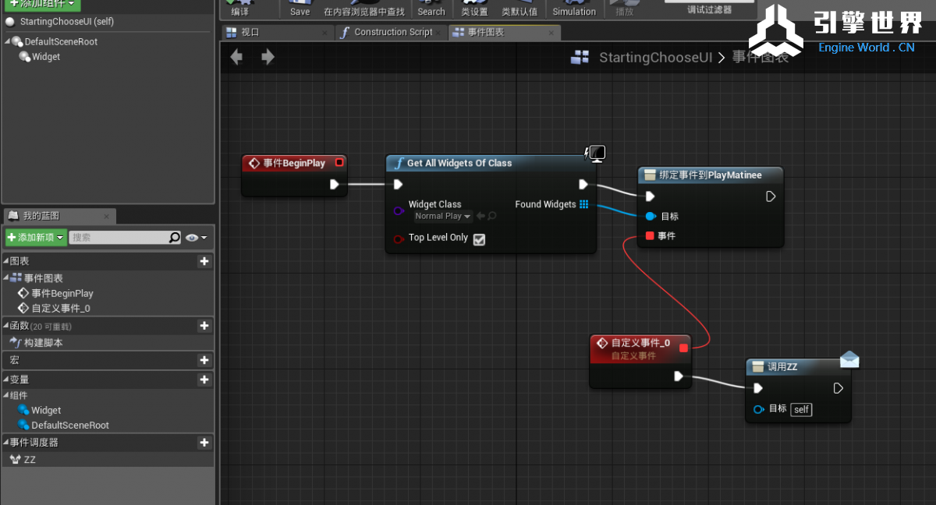This screenshot has width=936, height=505.
Task: Open the 添加新项 dropdown button
Action: click(x=36, y=238)
